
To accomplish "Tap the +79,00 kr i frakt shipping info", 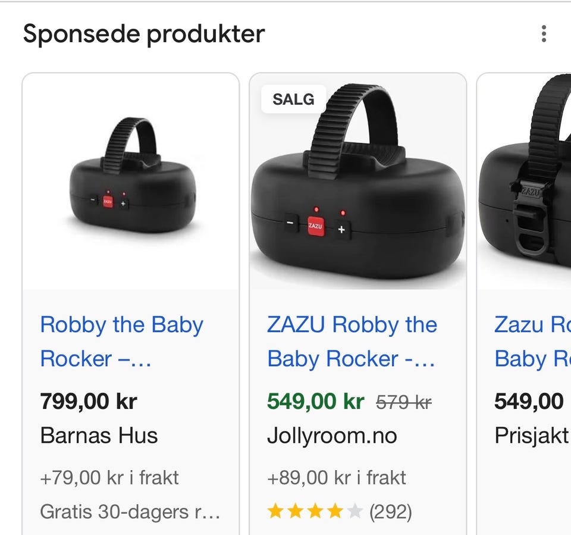I will click(109, 477).
